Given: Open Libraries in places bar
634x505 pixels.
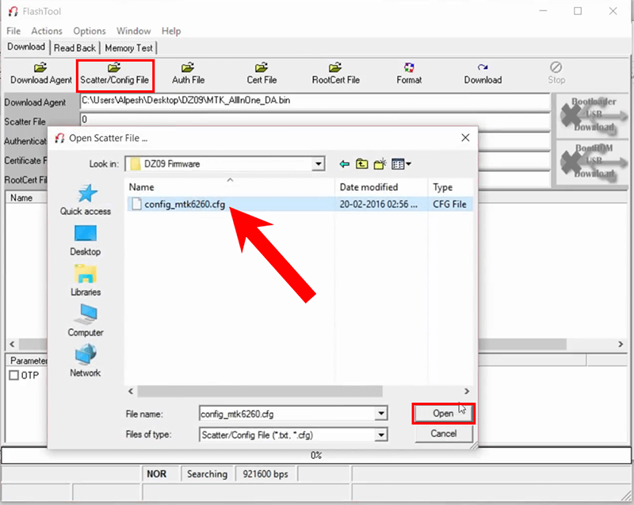Looking at the screenshot, I should (x=86, y=281).
